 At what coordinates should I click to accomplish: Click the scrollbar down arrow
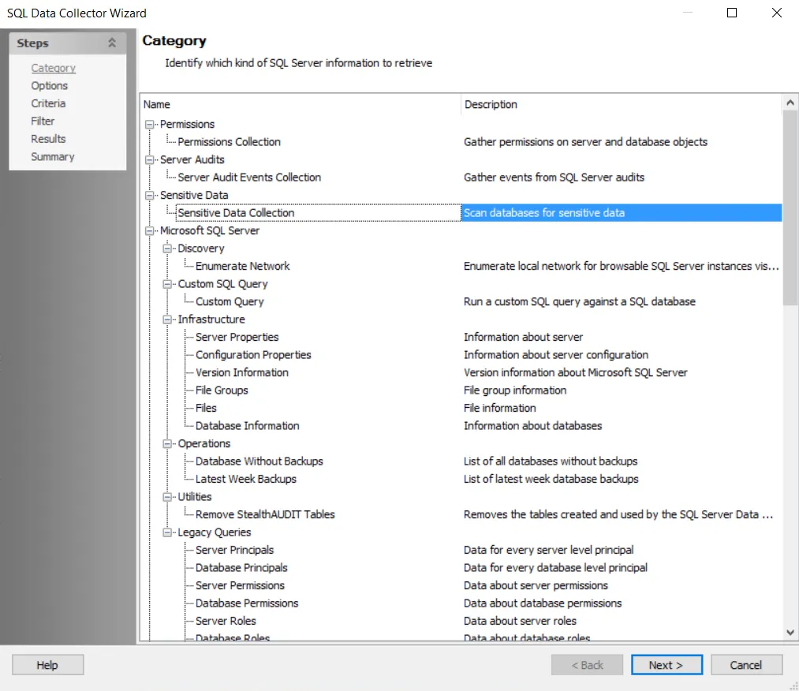click(790, 633)
